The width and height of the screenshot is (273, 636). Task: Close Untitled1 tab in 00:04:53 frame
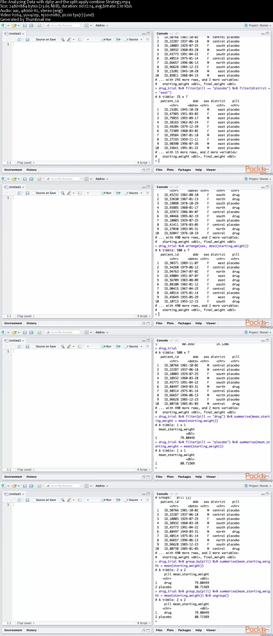click(x=23, y=187)
